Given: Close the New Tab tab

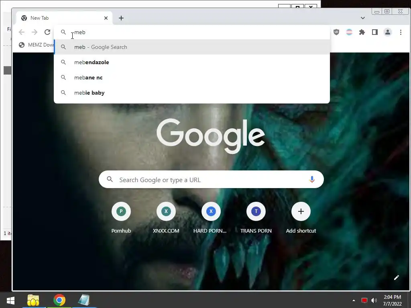Looking at the screenshot, I should tap(106, 18).
